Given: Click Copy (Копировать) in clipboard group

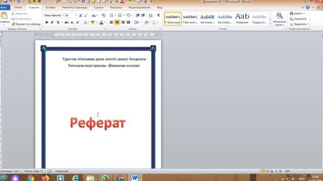Looking at the screenshot, I should click(x=21, y=19).
